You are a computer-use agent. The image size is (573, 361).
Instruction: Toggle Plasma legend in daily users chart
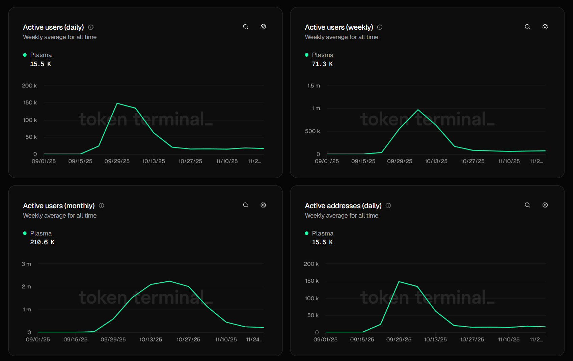(37, 55)
